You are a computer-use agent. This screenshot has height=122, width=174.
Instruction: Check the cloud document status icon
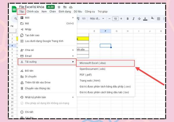pyautogui.click(x=71, y=7)
